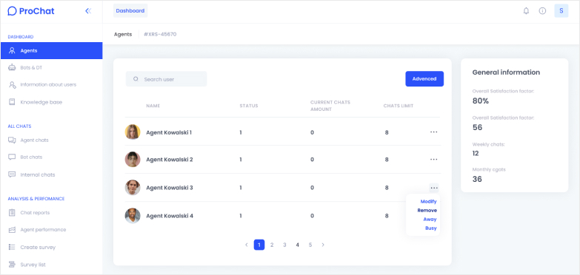
Task: Click the search magnifier icon
Action: (x=136, y=79)
